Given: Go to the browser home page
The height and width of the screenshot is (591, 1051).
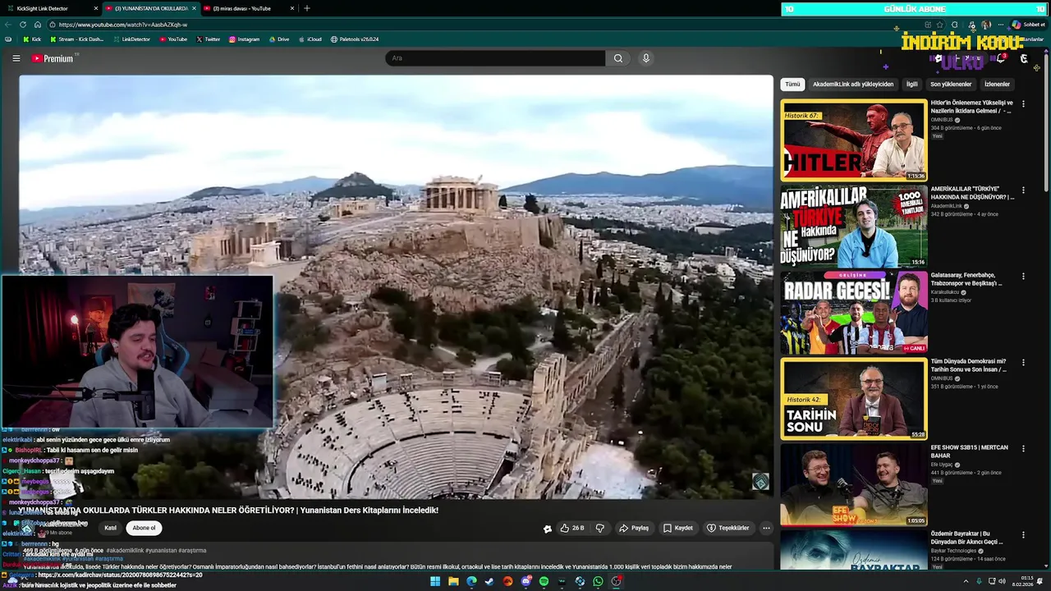Looking at the screenshot, I should pos(37,25).
